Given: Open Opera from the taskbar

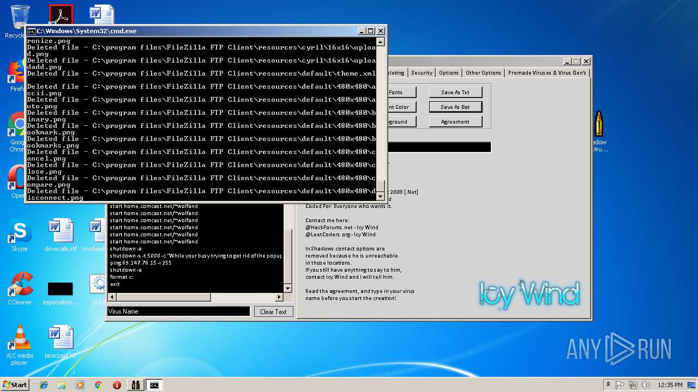Looking at the screenshot, I should (117, 385).
